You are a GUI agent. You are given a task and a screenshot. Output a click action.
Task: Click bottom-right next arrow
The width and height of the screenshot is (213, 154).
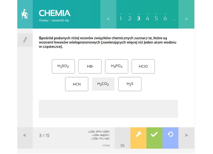click(x=186, y=135)
